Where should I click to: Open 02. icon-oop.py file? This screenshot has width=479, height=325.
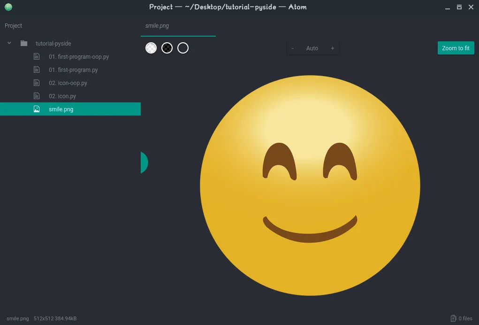tap(68, 83)
